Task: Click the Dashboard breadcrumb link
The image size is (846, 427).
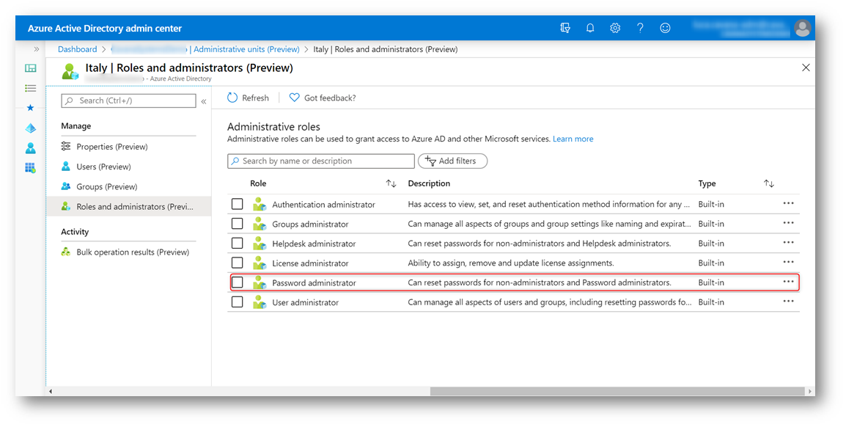Action: click(x=77, y=49)
